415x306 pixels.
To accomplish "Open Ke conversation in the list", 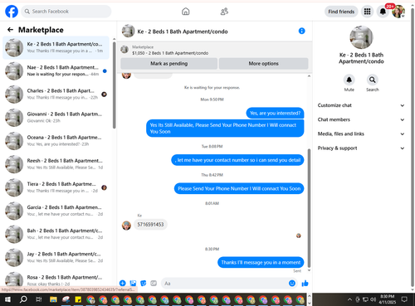I will click(x=56, y=47).
